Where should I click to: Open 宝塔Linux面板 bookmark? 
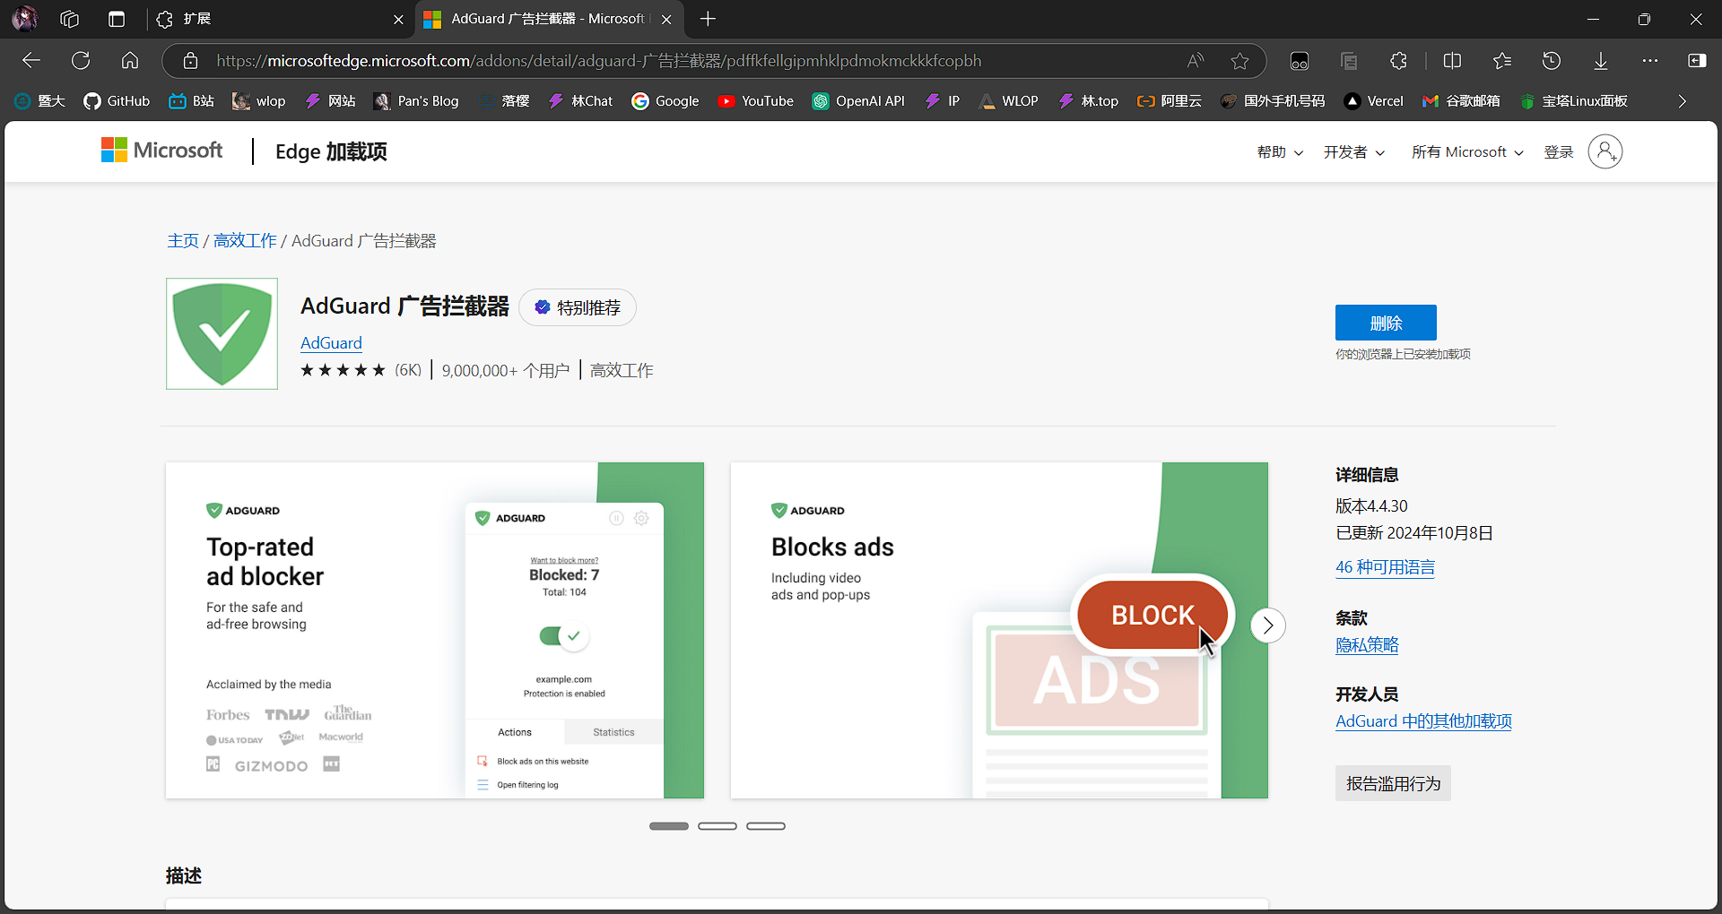point(1574,101)
